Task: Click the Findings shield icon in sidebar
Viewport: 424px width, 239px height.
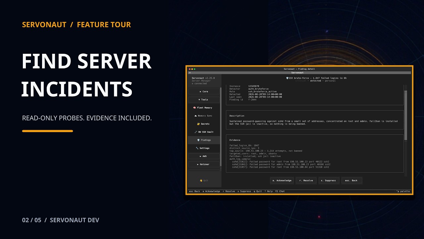Action: click(198, 140)
